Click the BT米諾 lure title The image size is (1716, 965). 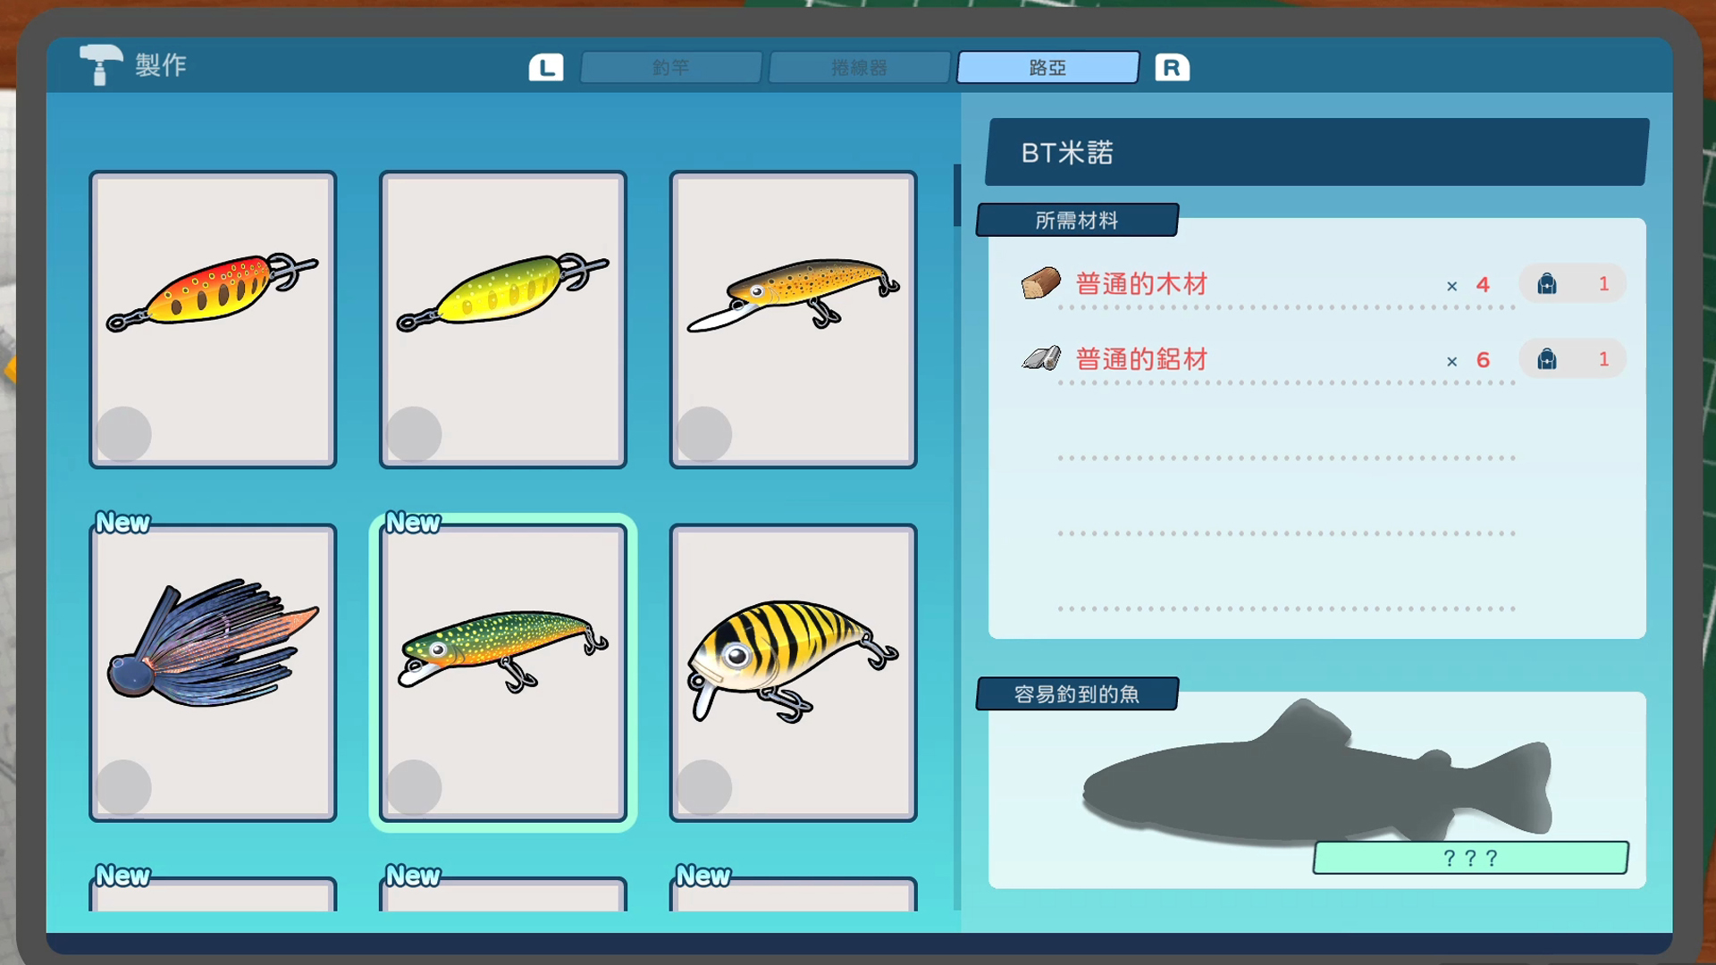pos(1067,153)
